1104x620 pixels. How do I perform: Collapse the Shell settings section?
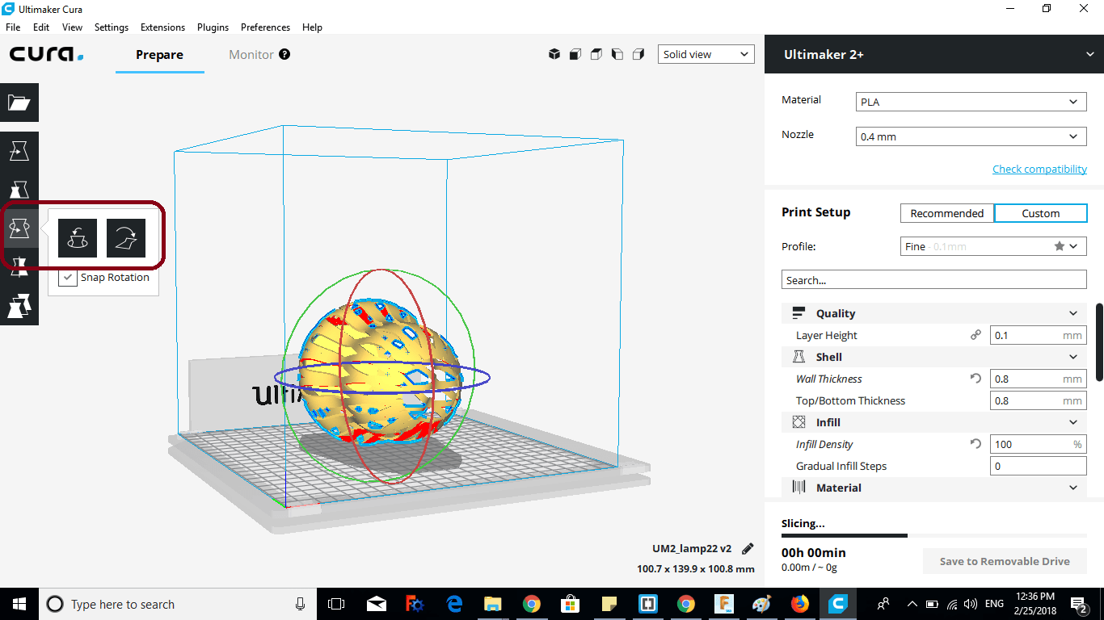click(934, 357)
